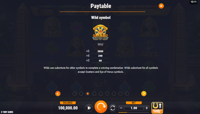Click the 1.00 bet amount field
This screenshot has height=114, width=200.
pyautogui.click(x=134, y=108)
